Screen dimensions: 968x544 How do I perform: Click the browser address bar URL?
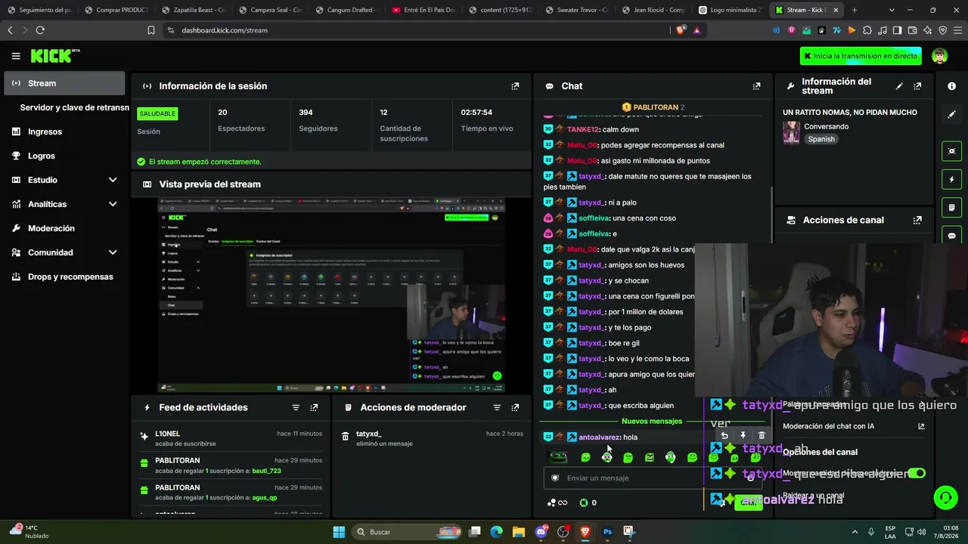click(225, 30)
